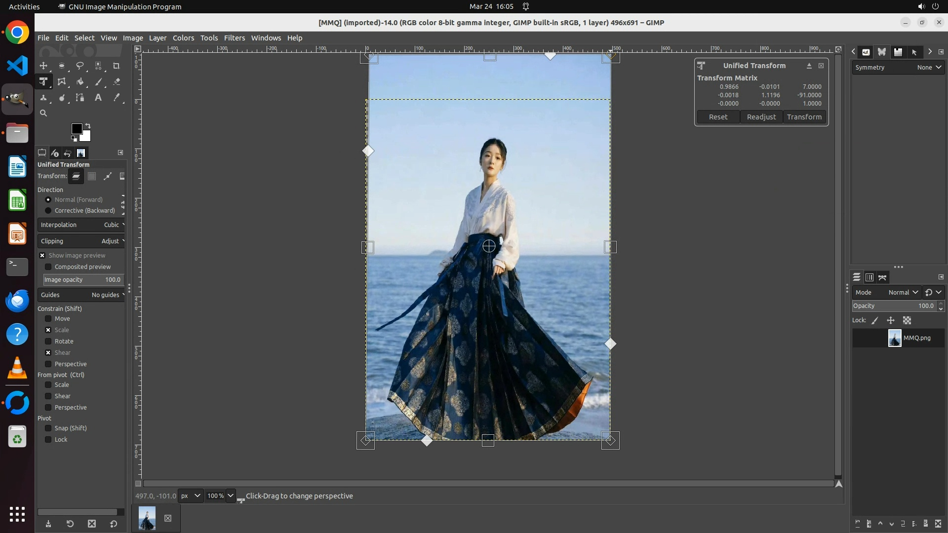
Task: Select the Zoom magnifier tool
Action: 43,113
